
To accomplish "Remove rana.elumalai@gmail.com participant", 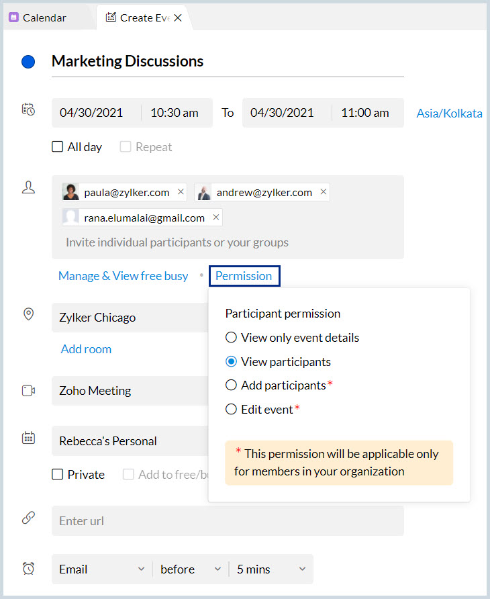I will point(215,218).
